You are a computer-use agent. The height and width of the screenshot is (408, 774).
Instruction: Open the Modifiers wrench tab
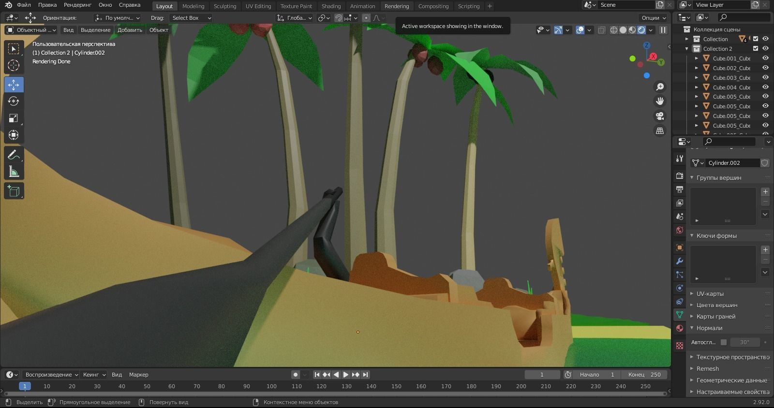point(680,261)
